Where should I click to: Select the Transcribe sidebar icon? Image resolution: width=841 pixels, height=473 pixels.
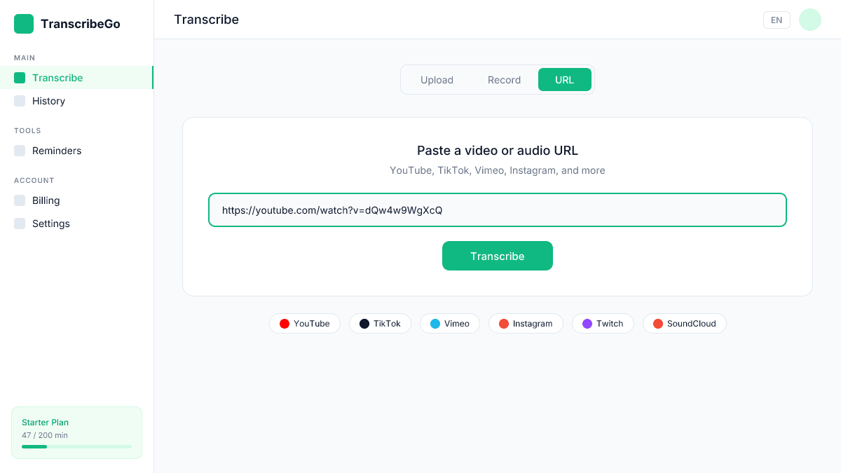click(x=19, y=78)
